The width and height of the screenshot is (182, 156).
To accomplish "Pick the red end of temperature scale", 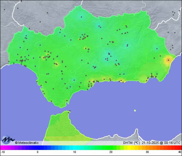I will pyautogui.click(x=179, y=148).
